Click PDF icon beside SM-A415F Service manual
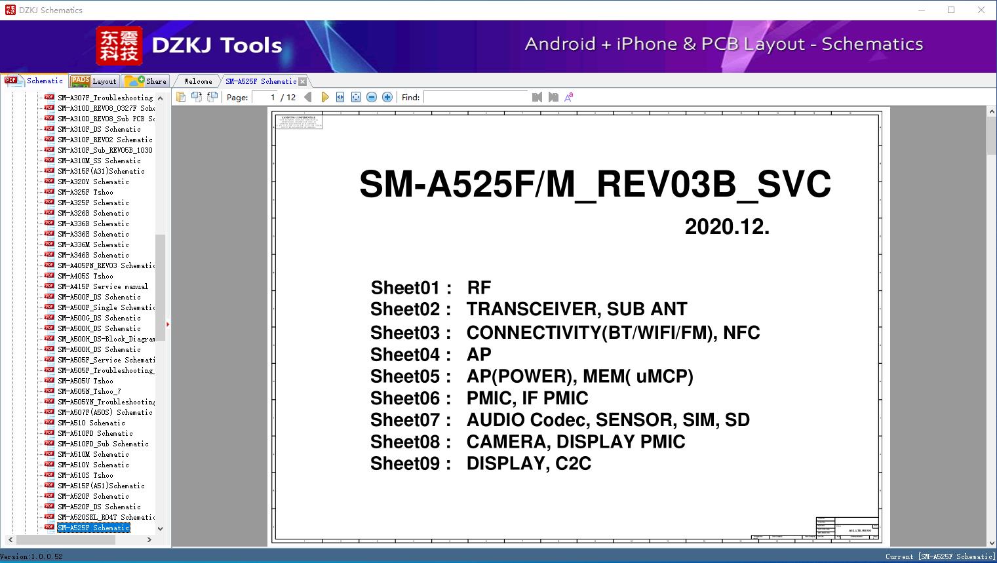Image resolution: width=997 pixels, height=563 pixels. (49, 286)
